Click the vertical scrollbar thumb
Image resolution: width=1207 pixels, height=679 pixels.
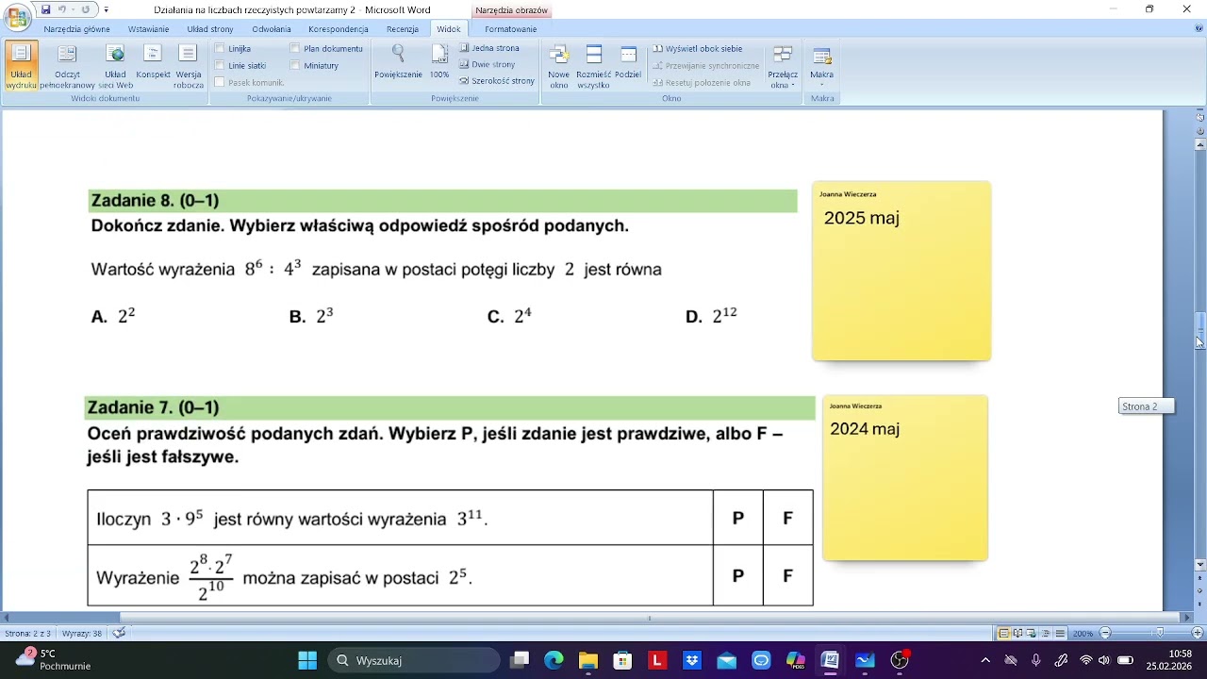(x=1199, y=330)
